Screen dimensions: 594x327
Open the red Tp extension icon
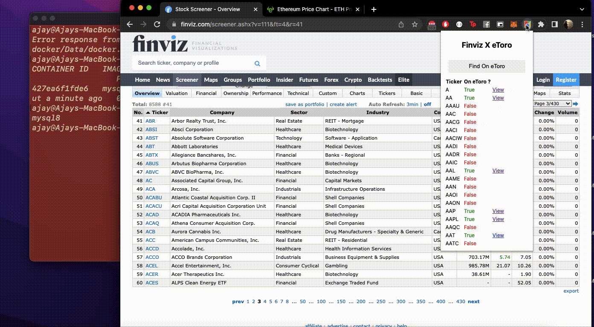tap(473, 25)
